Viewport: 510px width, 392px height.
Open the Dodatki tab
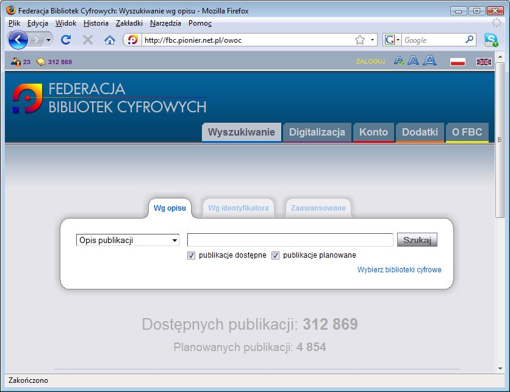(x=420, y=132)
